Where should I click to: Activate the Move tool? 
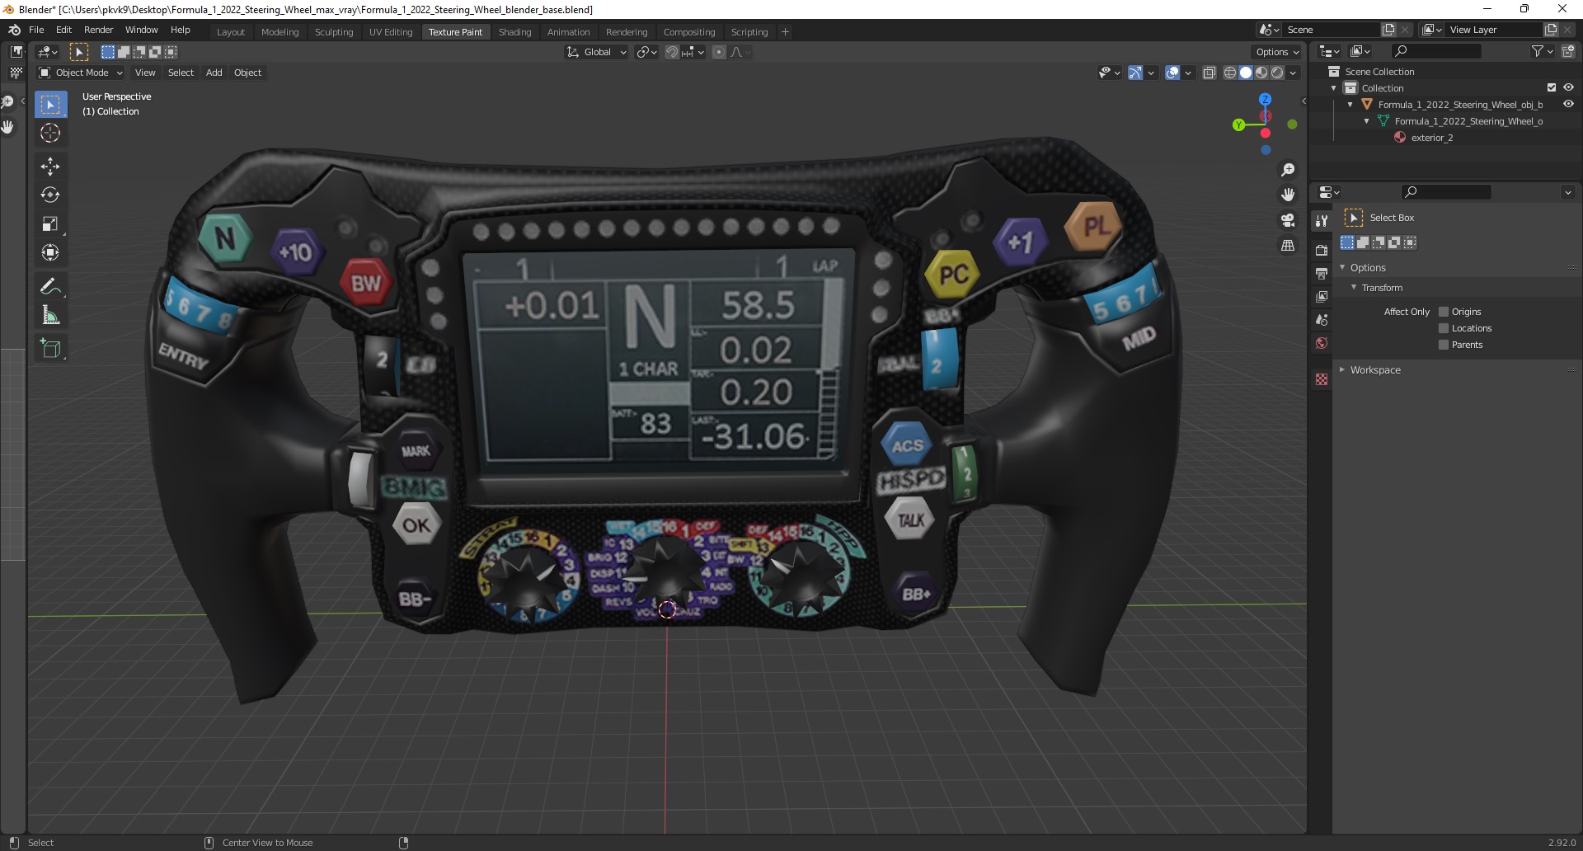click(50, 166)
